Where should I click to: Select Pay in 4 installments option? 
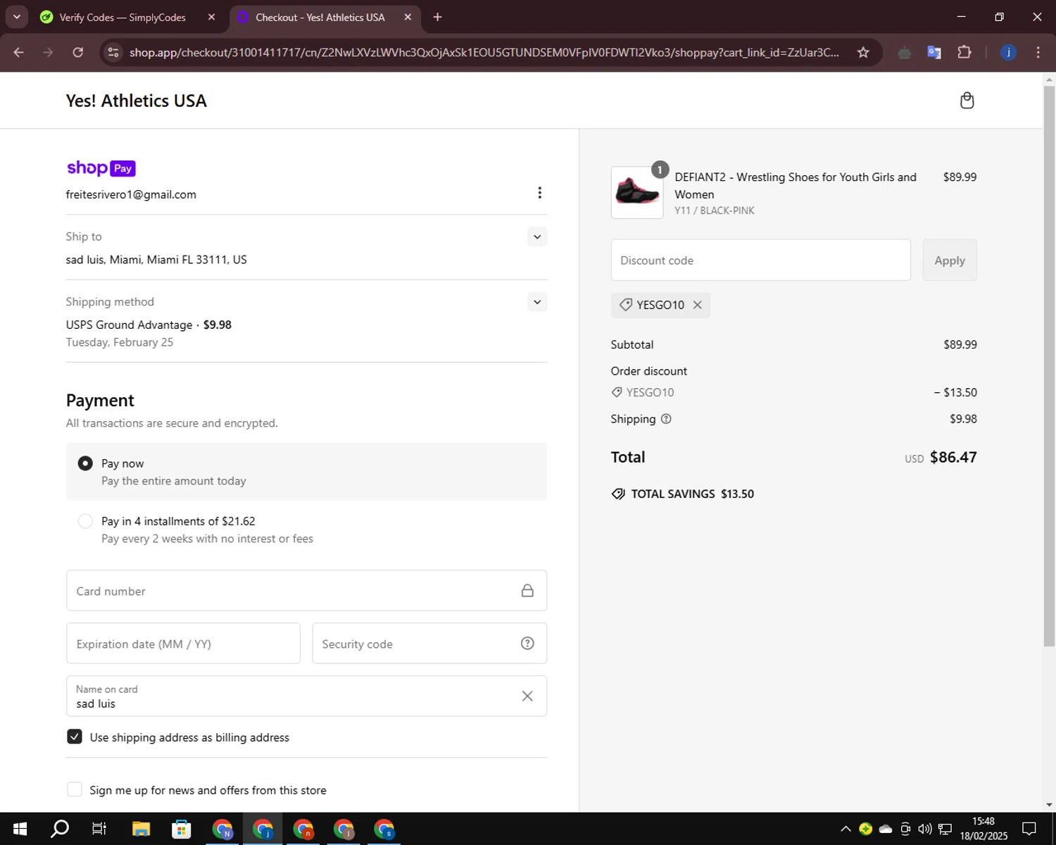pyautogui.click(x=85, y=521)
